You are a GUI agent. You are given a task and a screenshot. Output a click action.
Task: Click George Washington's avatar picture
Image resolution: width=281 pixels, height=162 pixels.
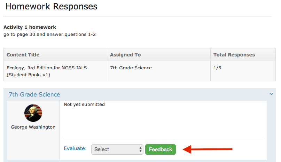[x=33, y=113]
